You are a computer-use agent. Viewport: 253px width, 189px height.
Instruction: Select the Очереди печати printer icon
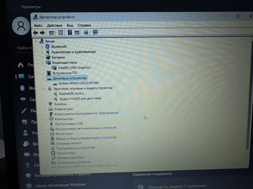tap(53, 143)
